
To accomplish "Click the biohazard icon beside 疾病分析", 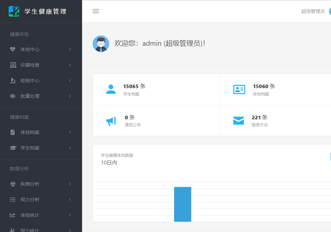I will point(13,184).
